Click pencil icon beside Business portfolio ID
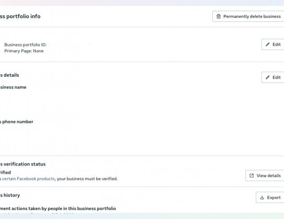Image resolution: width=284 pixels, height=219 pixels. click(x=268, y=45)
